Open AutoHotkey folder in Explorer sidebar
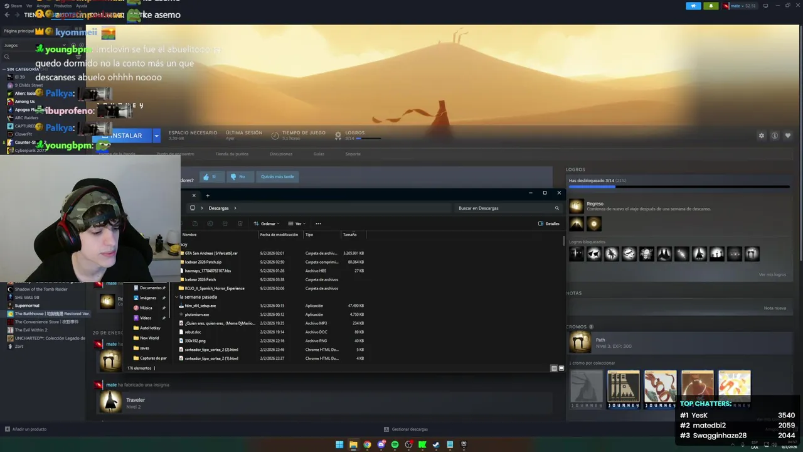 click(149, 328)
